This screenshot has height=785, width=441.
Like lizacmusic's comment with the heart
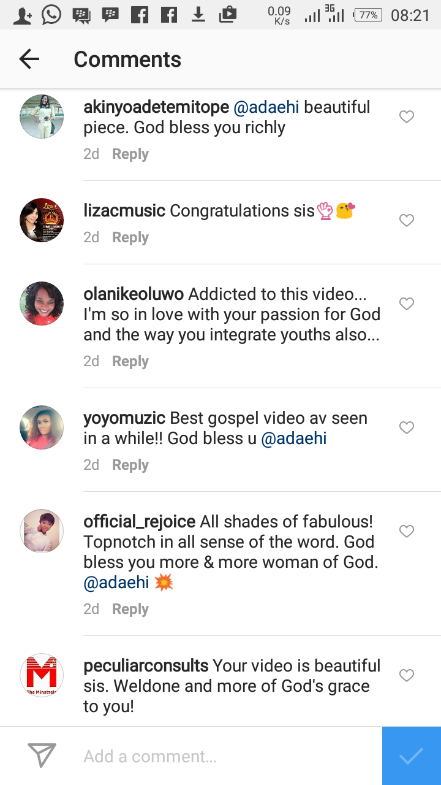click(407, 220)
